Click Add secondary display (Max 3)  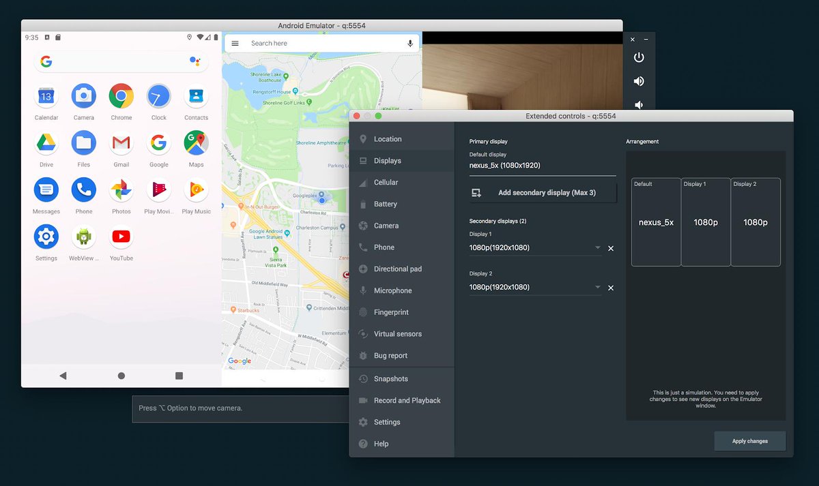tap(543, 192)
